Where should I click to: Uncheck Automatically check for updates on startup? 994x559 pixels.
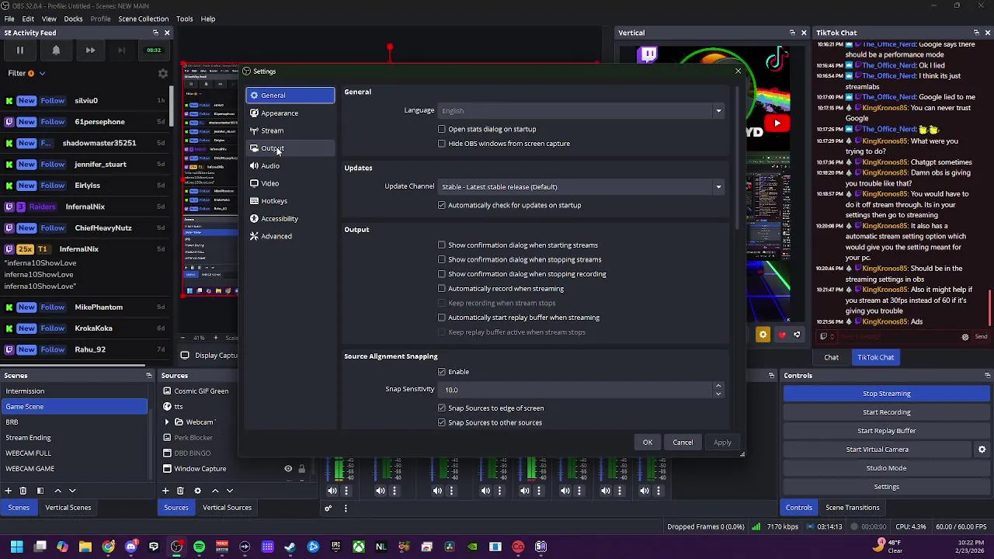coord(442,206)
